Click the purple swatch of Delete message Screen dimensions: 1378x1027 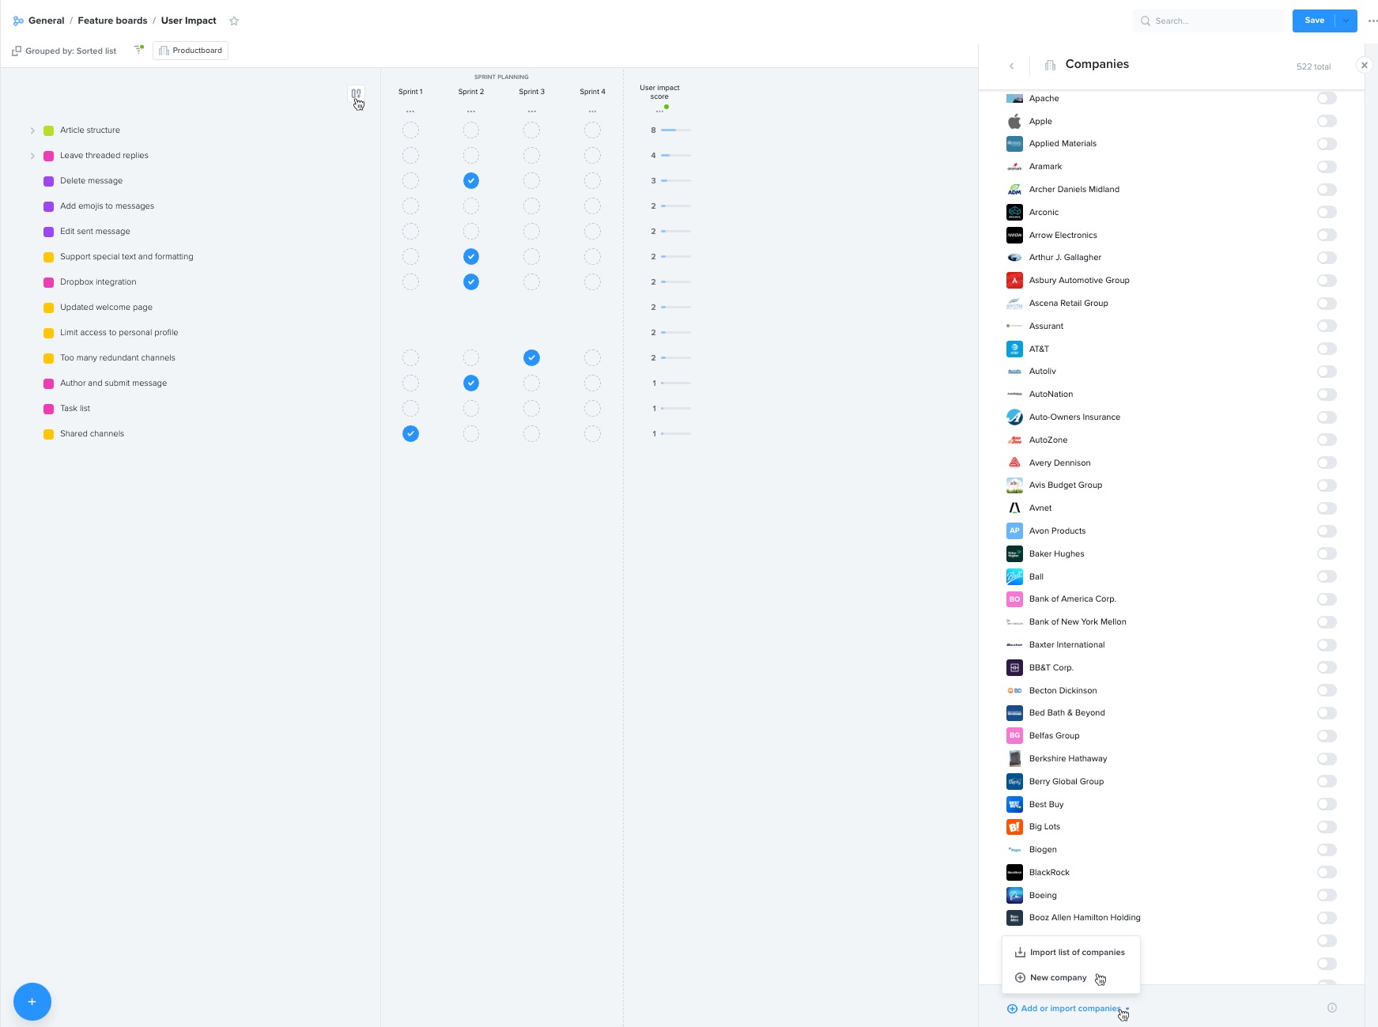tap(48, 181)
